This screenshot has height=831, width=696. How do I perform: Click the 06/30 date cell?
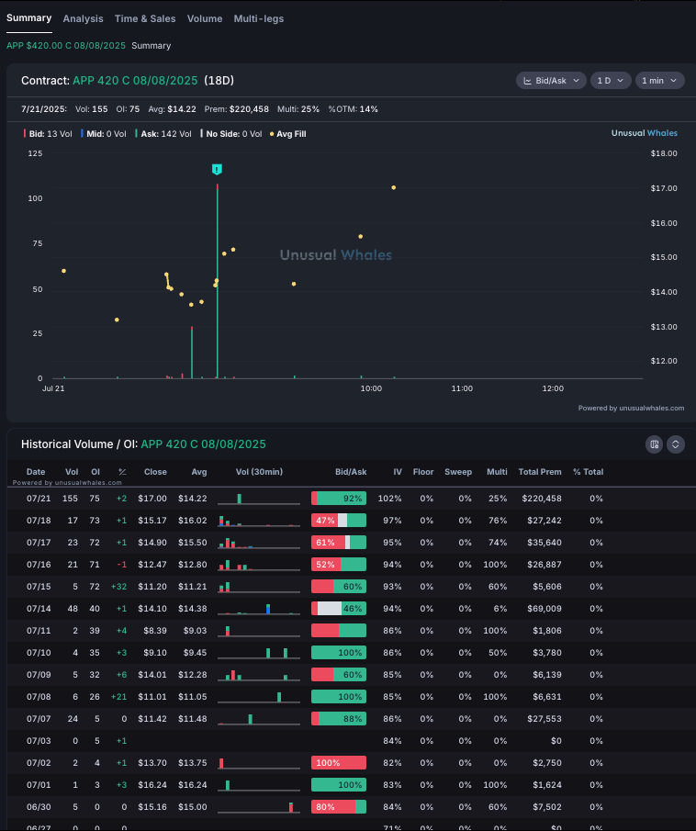pyautogui.click(x=39, y=806)
